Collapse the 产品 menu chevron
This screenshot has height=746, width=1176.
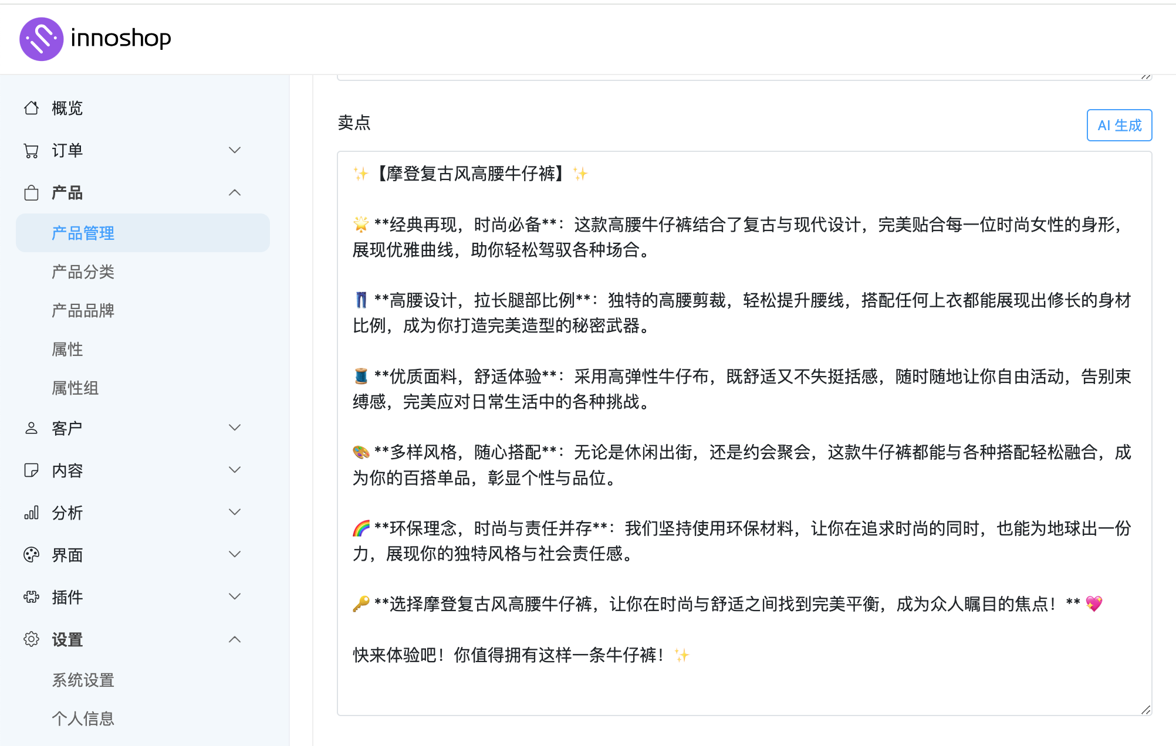point(235,192)
